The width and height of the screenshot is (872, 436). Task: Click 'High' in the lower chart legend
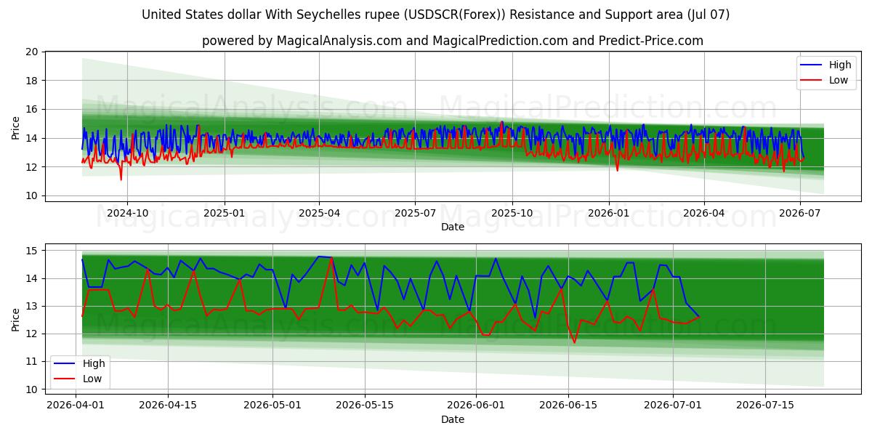click(x=94, y=363)
